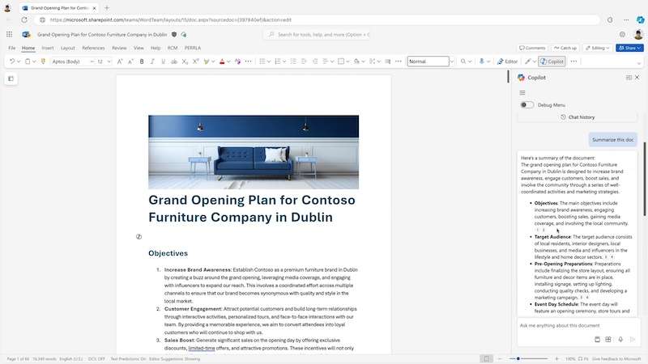Open more font options ellipsis

[x=249, y=61]
